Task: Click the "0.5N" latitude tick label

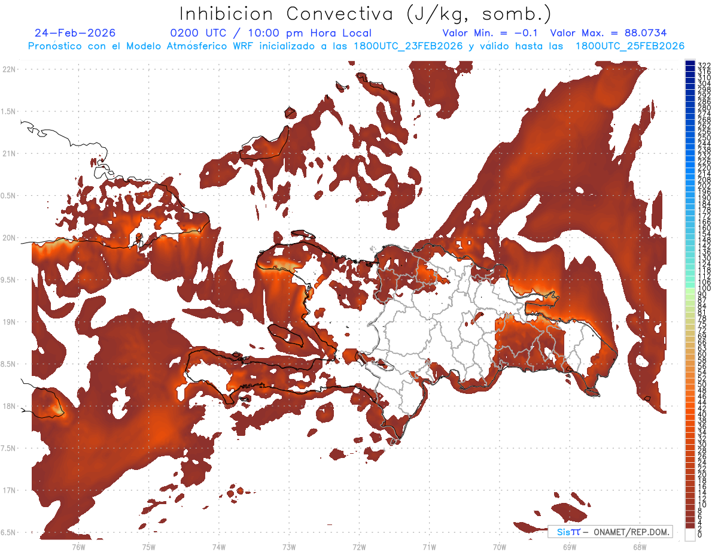Action: click(9, 196)
